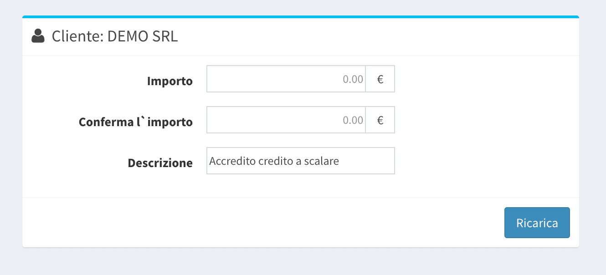Click the blue top border of the panel
Screen dimensions: 606x275
pos(301,17)
